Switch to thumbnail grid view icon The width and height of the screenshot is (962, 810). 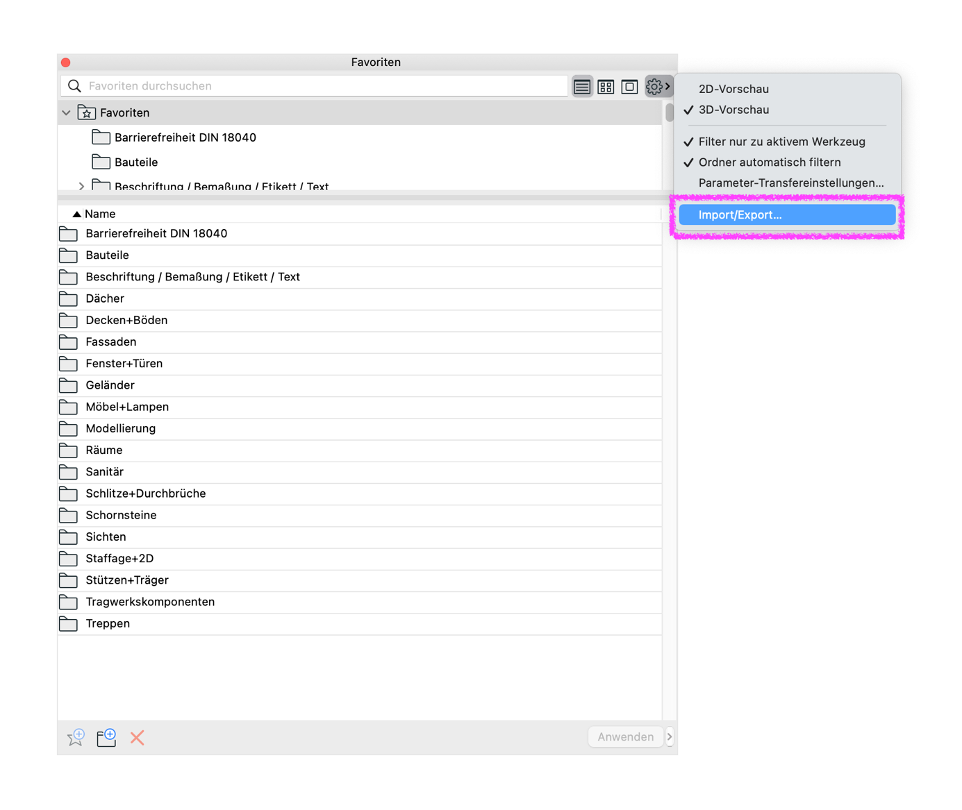[606, 87]
